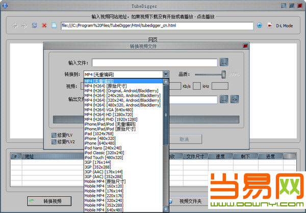Go forward with the right arrow icon

point(24,25)
